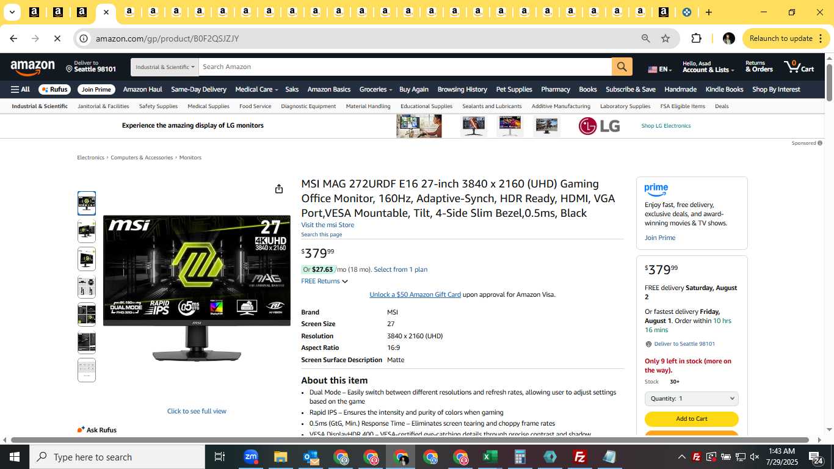Image resolution: width=834 pixels, height=469 pixels.
Task: Expand the Medical Care menu
Action: point(256,89)
